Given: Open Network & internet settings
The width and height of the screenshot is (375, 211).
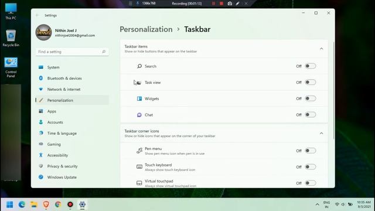Looking at the screenshot, I should [72, 89].
